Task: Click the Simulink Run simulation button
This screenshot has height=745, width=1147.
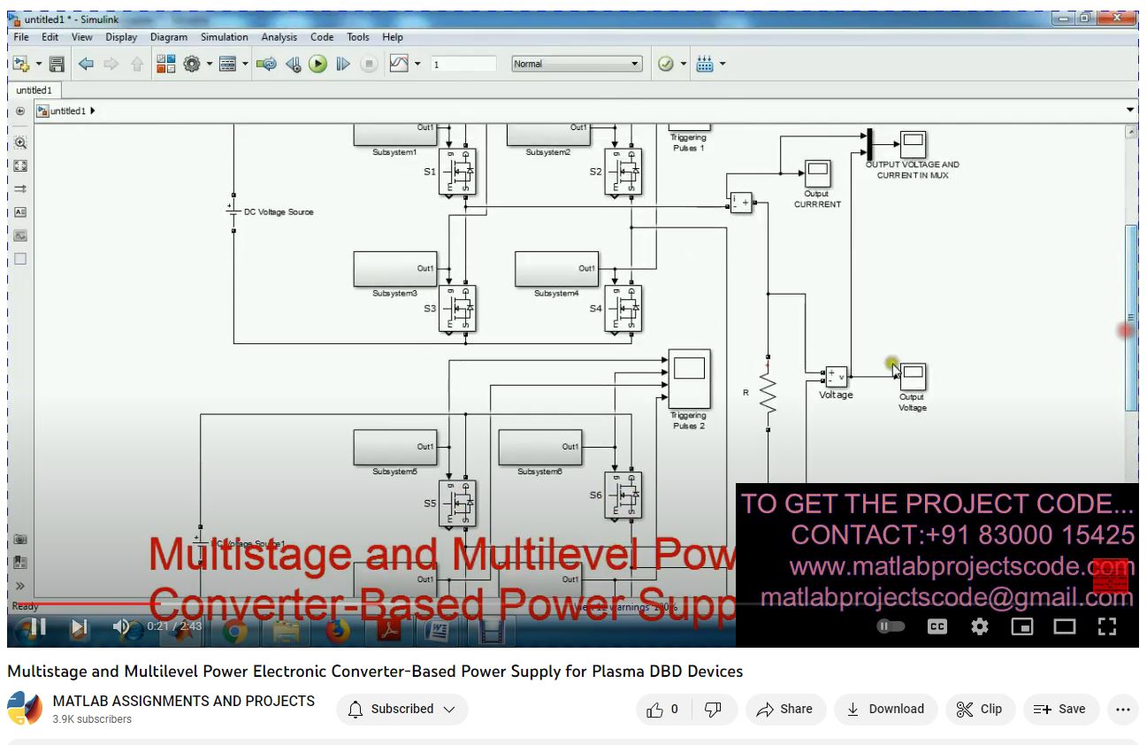Action: pyautogui.click(x=318, y=64)
